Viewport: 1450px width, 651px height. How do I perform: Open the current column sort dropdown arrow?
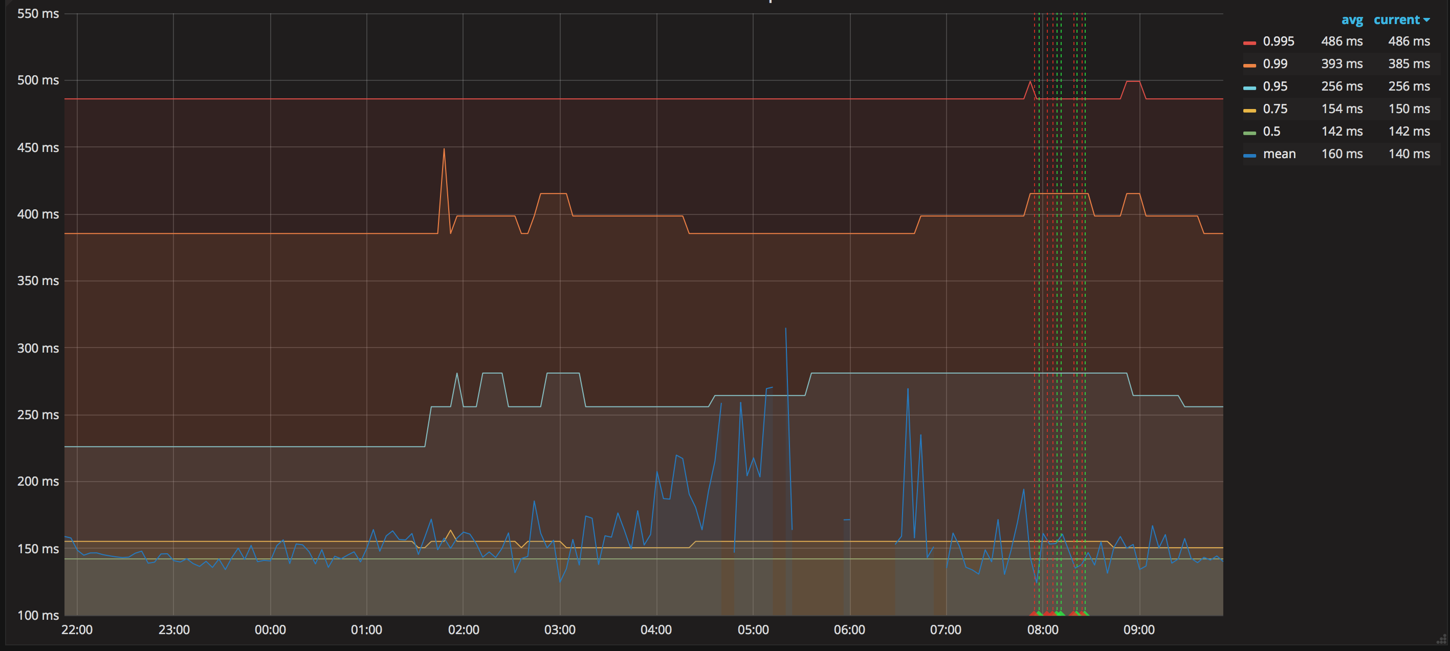1426,20
